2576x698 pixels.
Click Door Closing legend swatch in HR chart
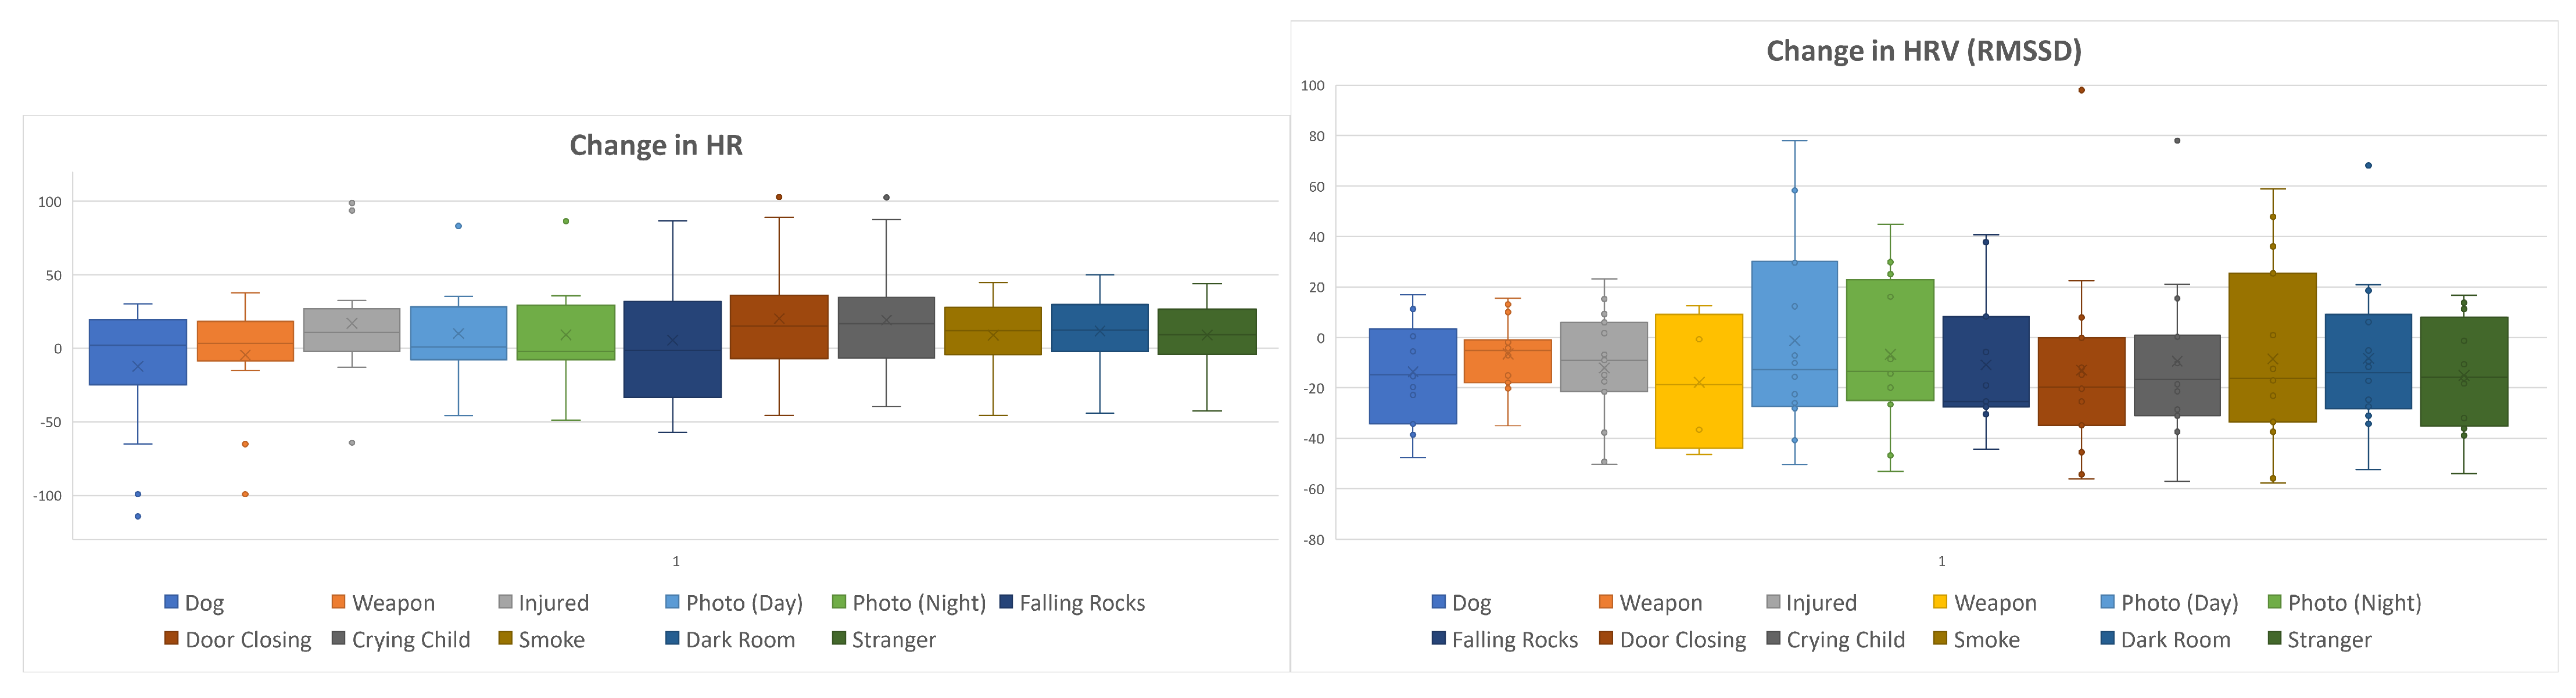point(171,639)
